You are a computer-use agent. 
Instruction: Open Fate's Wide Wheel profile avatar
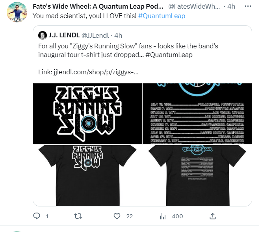coord(17,12)
